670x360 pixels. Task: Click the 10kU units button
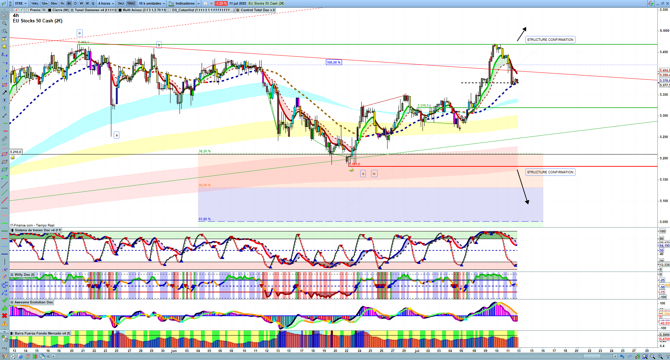131,3
